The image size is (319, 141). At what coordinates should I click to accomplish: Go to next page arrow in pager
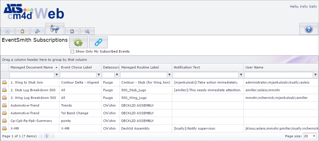click(x=53, y=136)
